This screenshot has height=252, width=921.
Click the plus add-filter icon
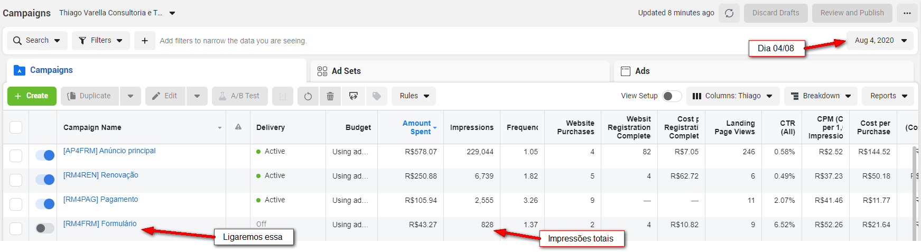click(x=144, y=41)
